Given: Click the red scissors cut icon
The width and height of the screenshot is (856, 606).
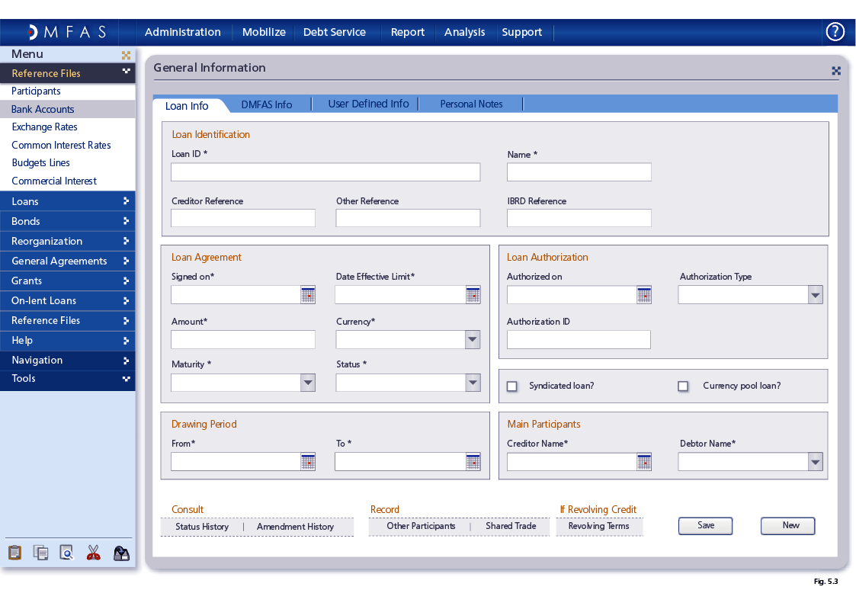Looking at the screenshot, I should [x=94, y=553].
